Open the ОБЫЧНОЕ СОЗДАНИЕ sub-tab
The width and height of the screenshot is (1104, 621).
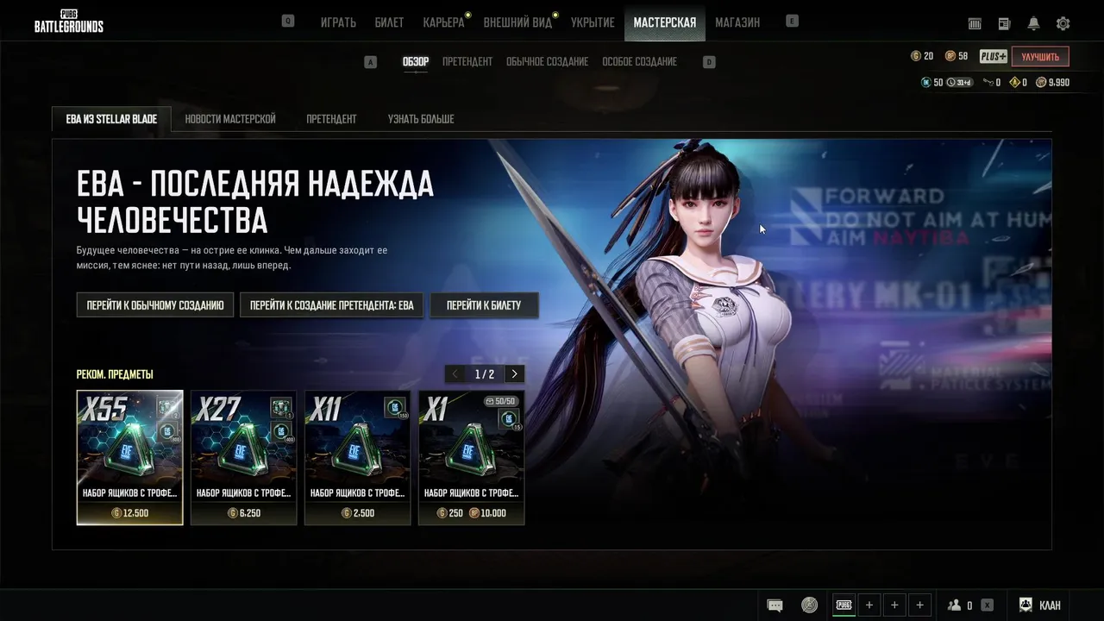(547, 62)
